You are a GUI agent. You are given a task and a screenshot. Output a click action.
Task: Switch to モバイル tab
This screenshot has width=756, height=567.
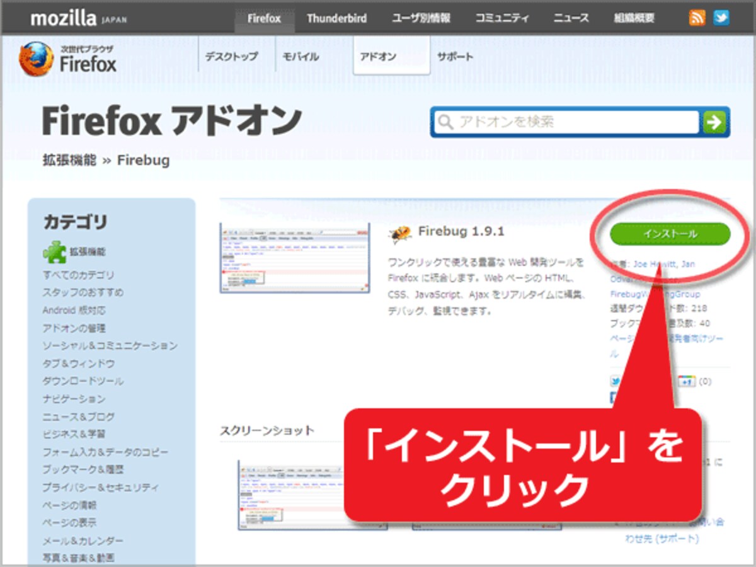(301, 56)
